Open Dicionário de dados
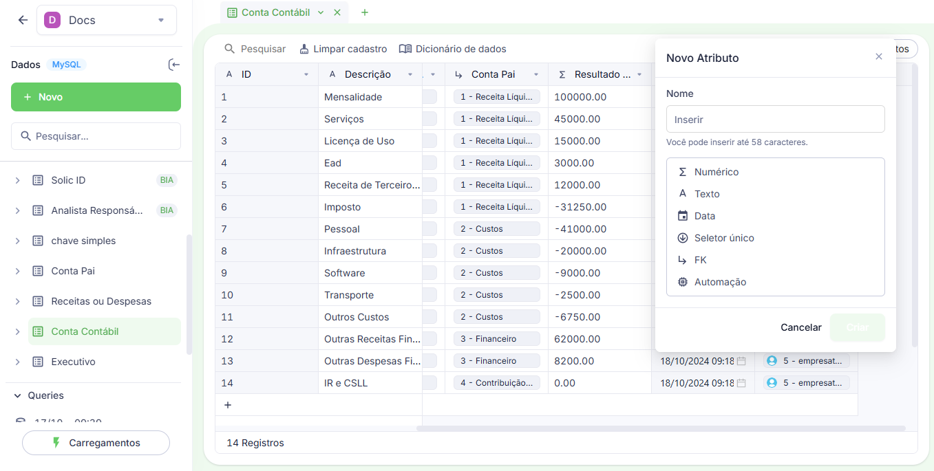934x471 pixels. pos(453,49)
